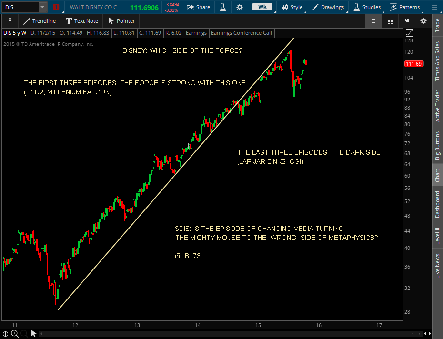Image resolution: width=443 pixels, height=339 pixels.
Task: Click the -3.33% change value
Action: [x=171, y=10]
